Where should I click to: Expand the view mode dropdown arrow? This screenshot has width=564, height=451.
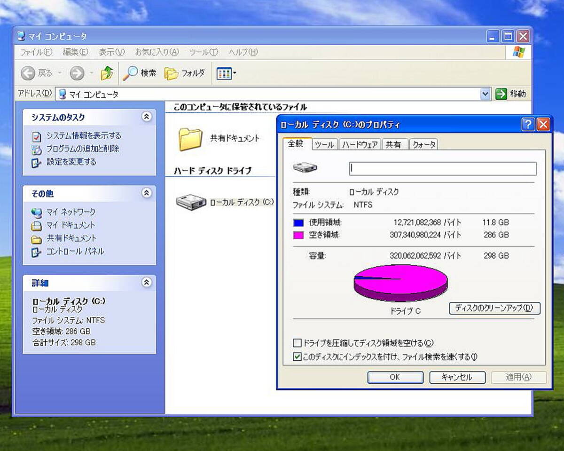click(x=235, y=73)
